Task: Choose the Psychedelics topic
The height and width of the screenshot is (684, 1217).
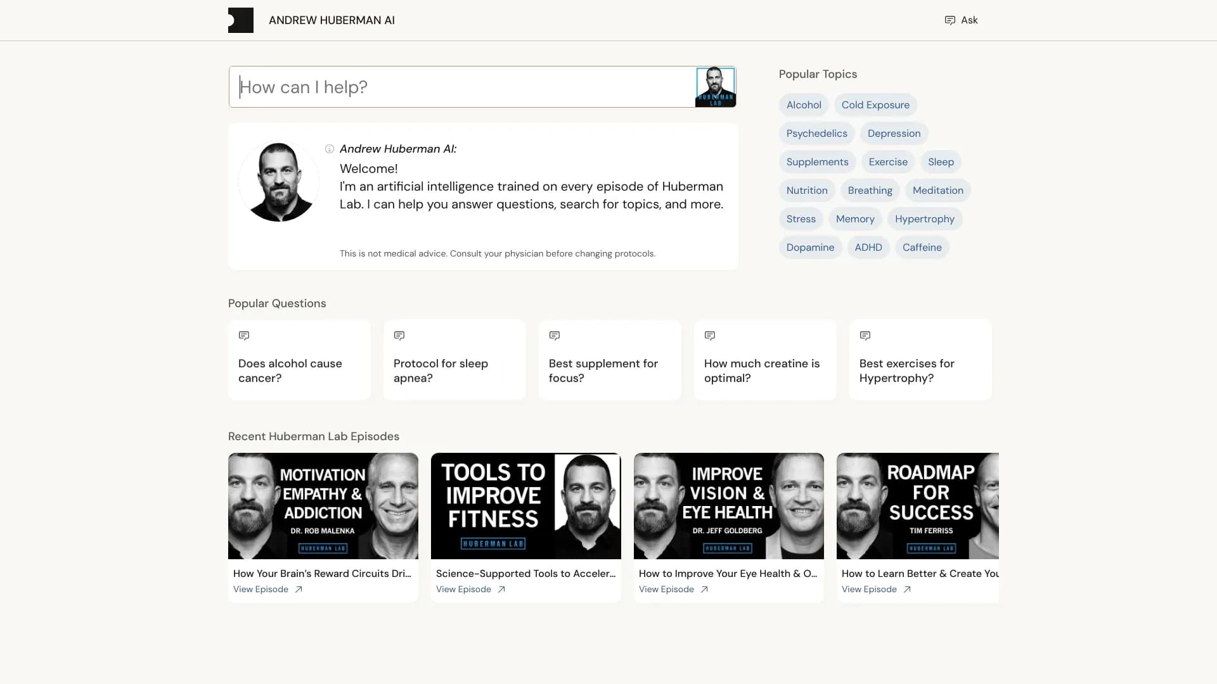Action: (817, 134)
